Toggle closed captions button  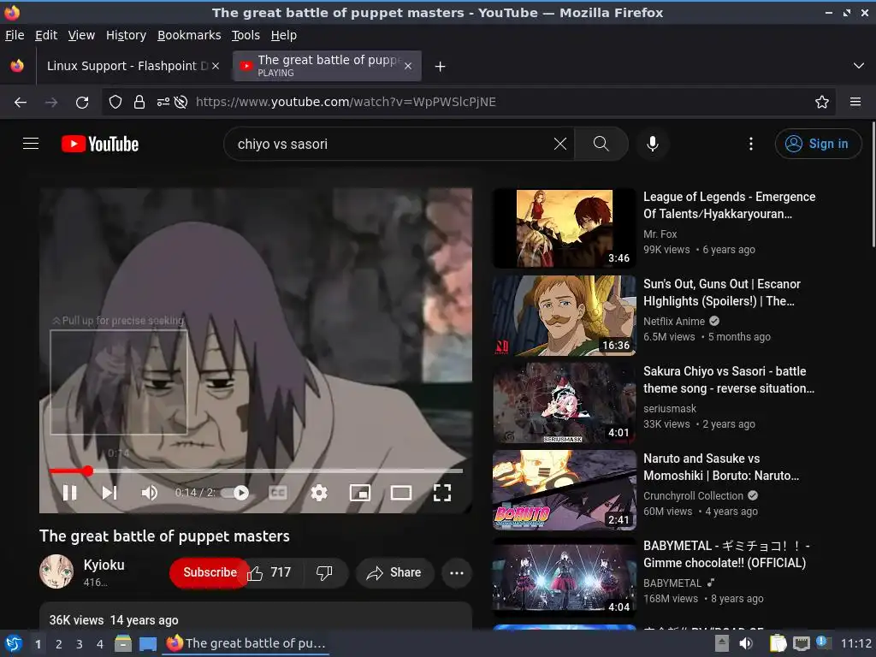pyautogui.click(x=278, y=493)
